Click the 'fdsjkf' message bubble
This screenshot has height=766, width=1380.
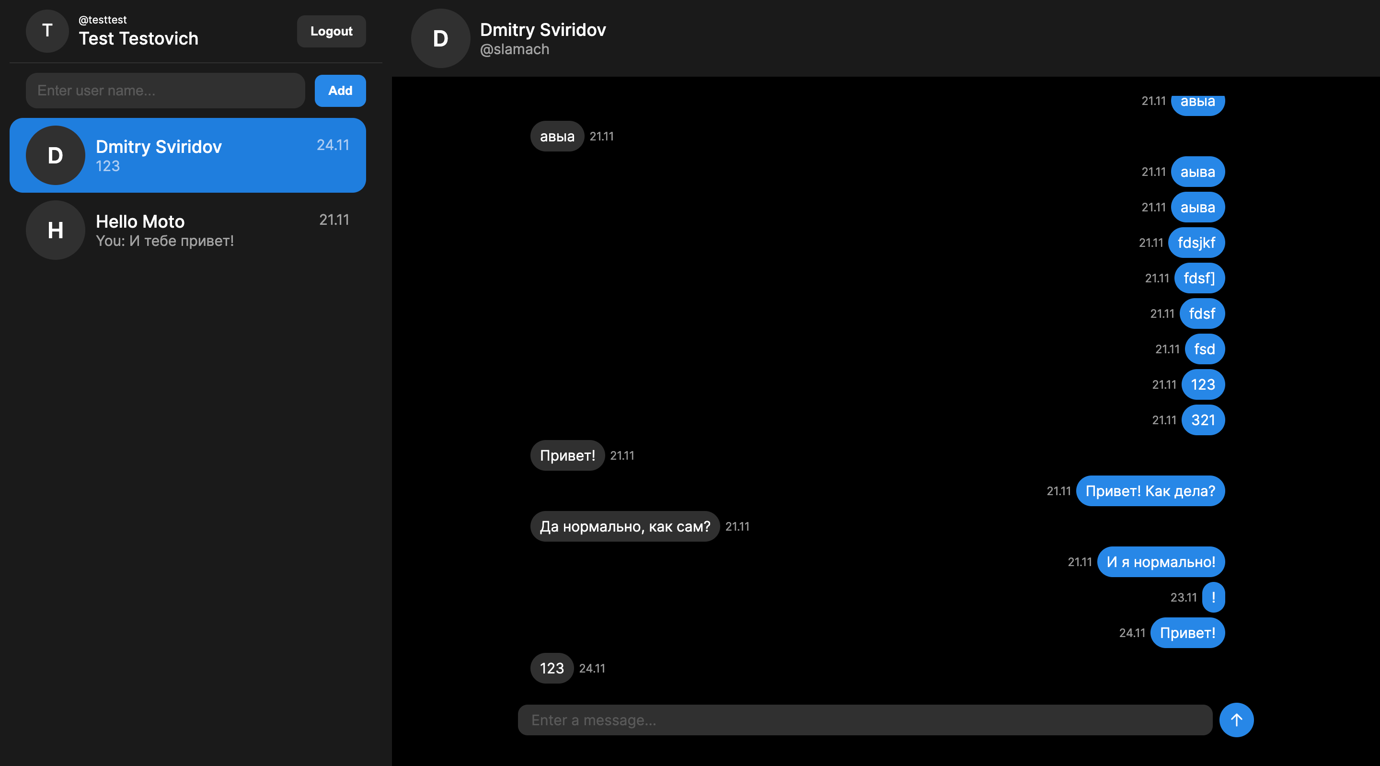tap(1196, 243)
